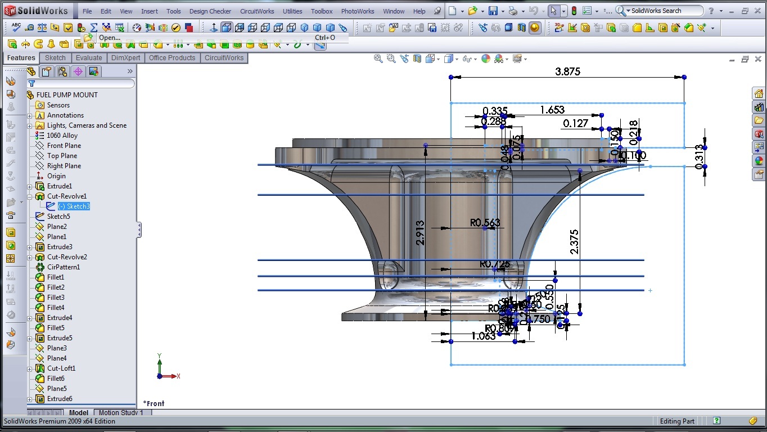Collapse the Cut-Revolve1 feature
The image size is (767, 432).
tap(30, 197)
